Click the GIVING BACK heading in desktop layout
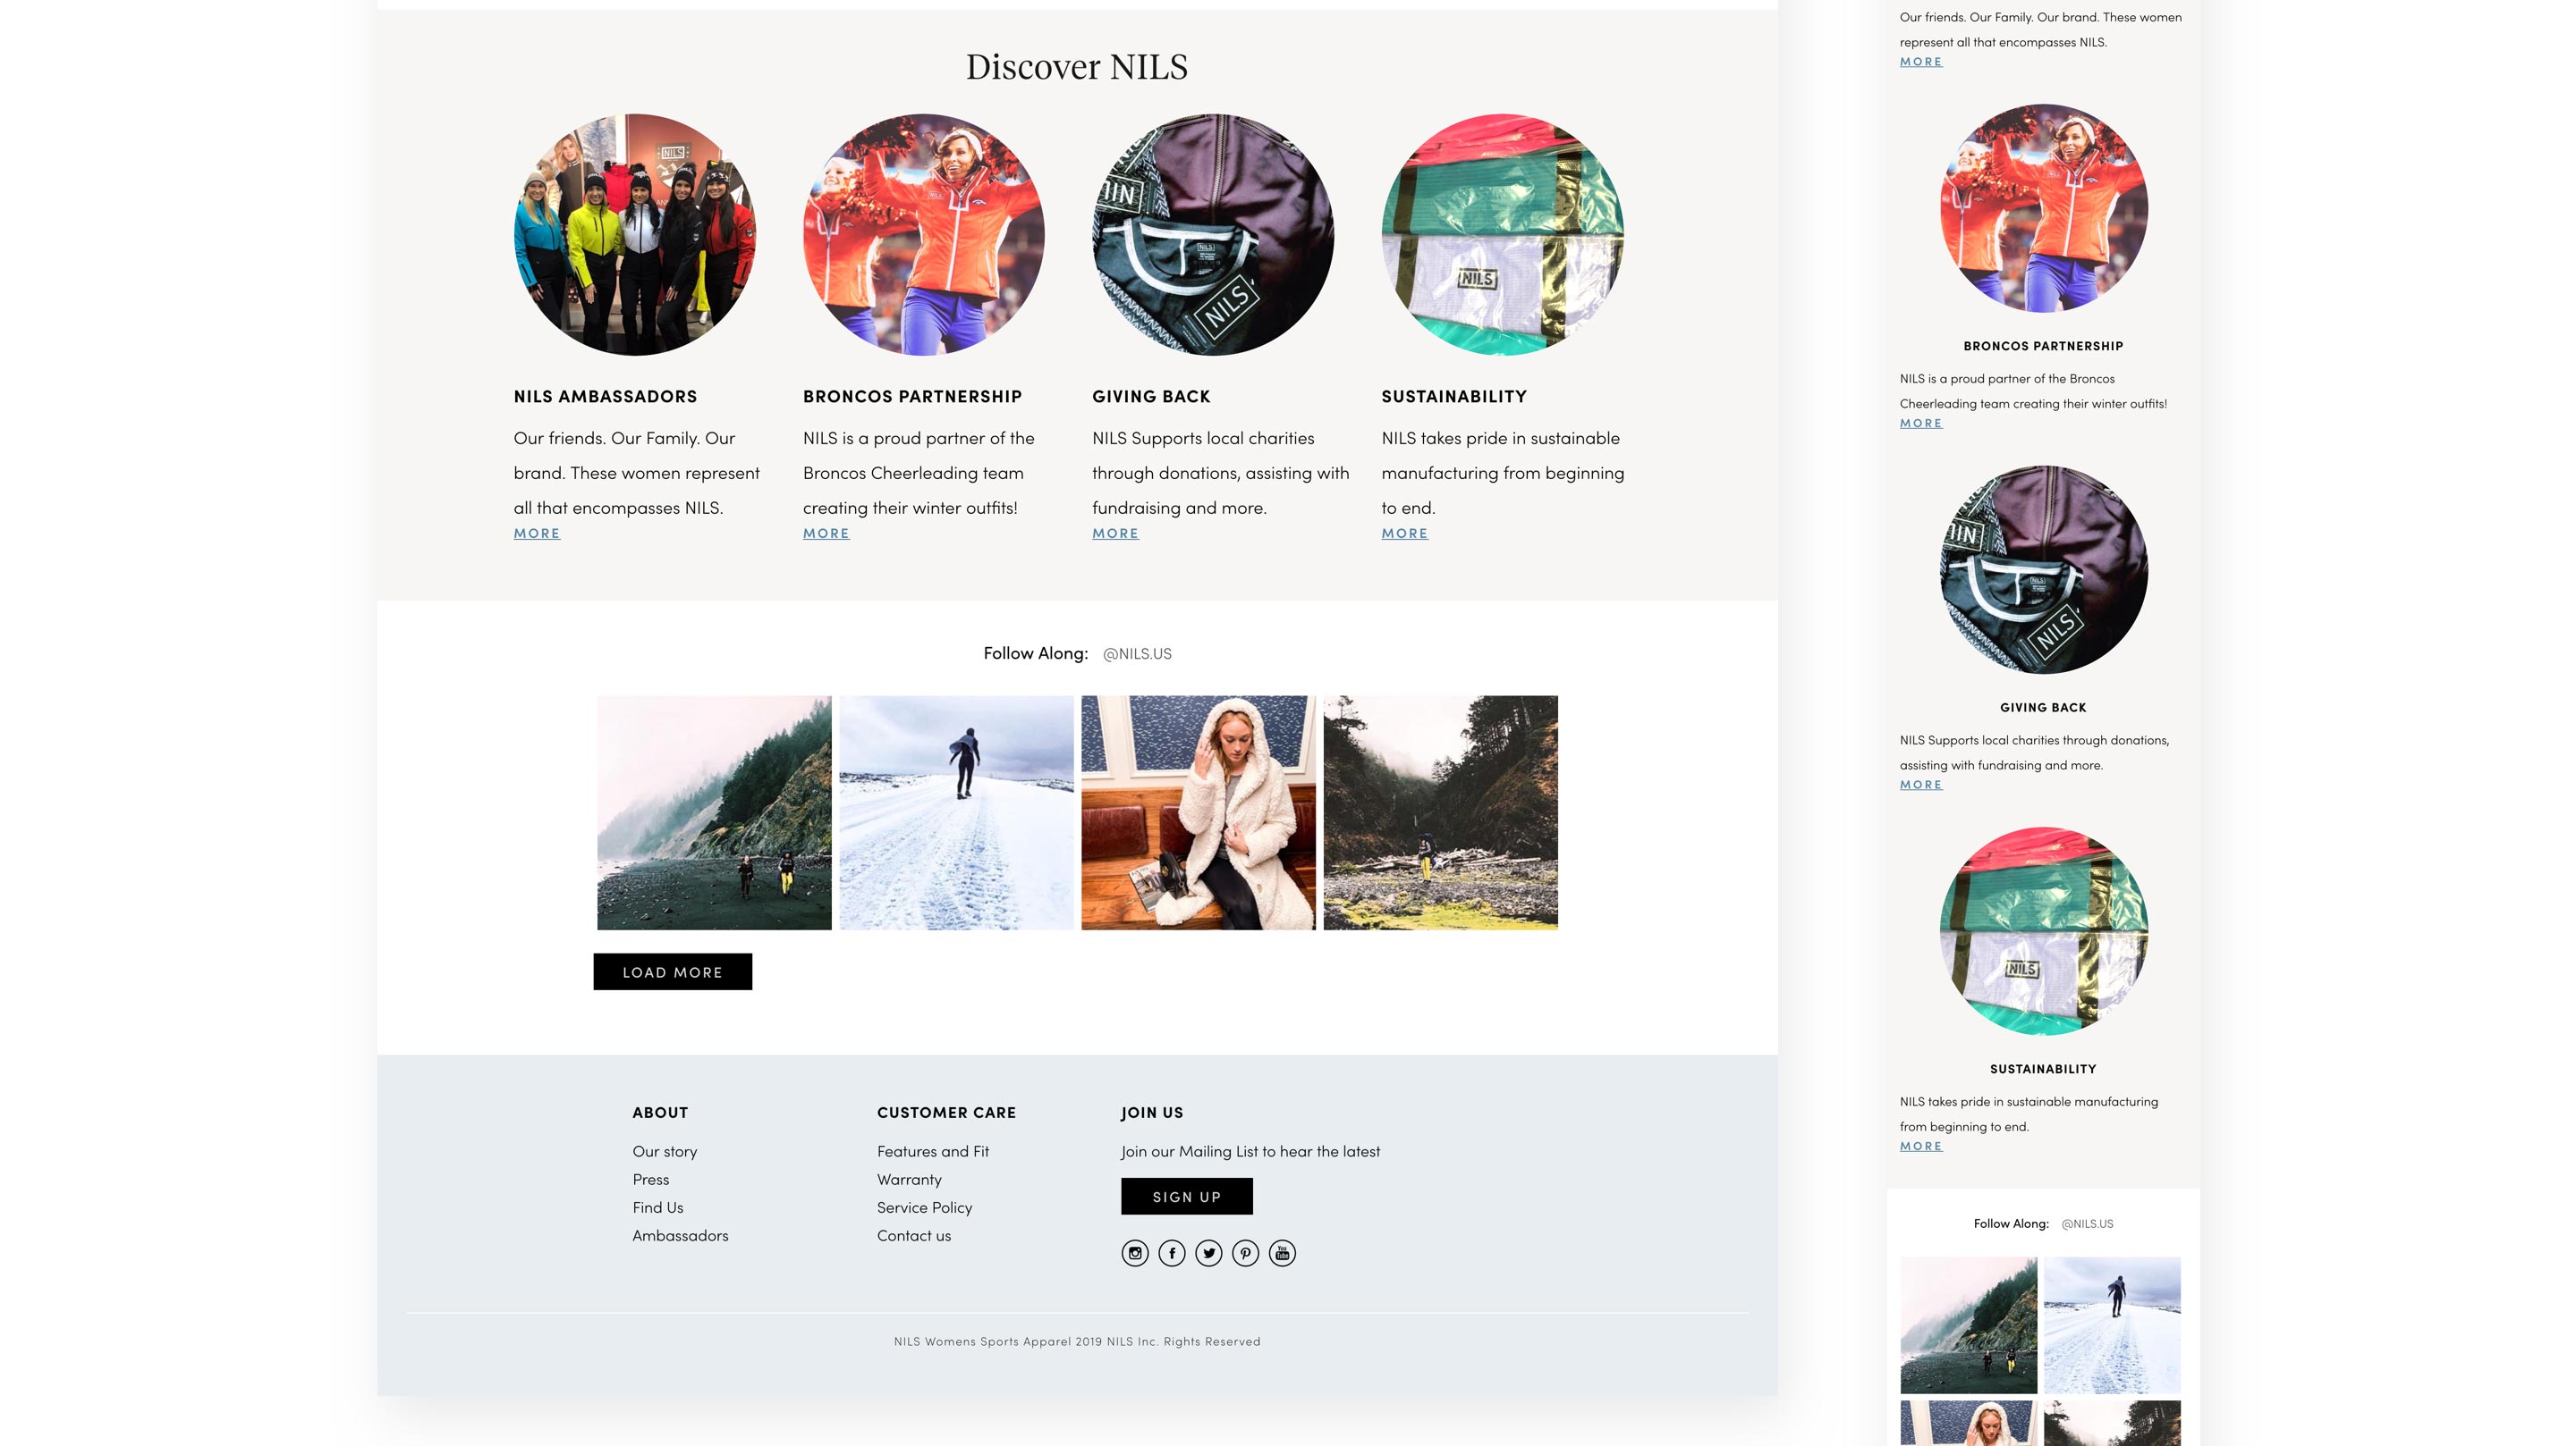The width and height of the screenshot is (2576, 1446). click(1151, 397)
